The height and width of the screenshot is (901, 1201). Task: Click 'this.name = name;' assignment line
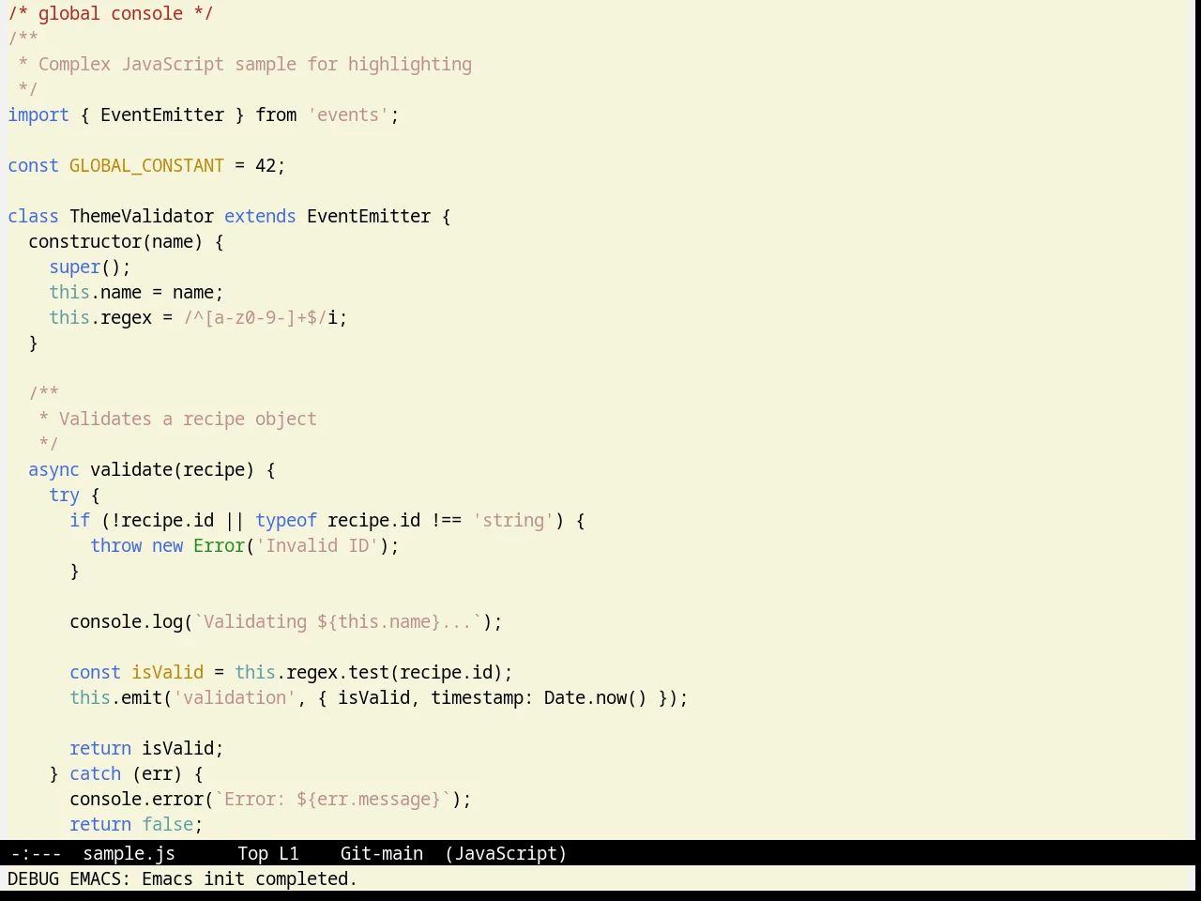tap(136, 292)
